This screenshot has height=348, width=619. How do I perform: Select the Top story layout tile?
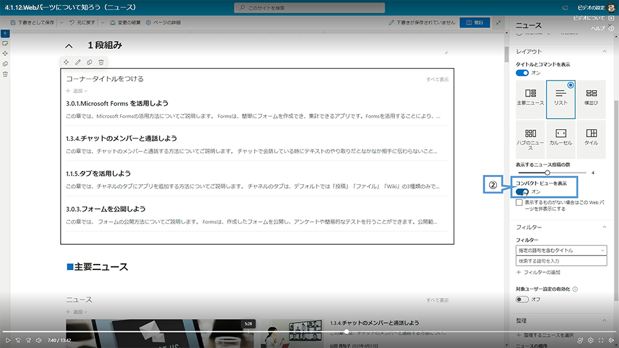(530, 100)
